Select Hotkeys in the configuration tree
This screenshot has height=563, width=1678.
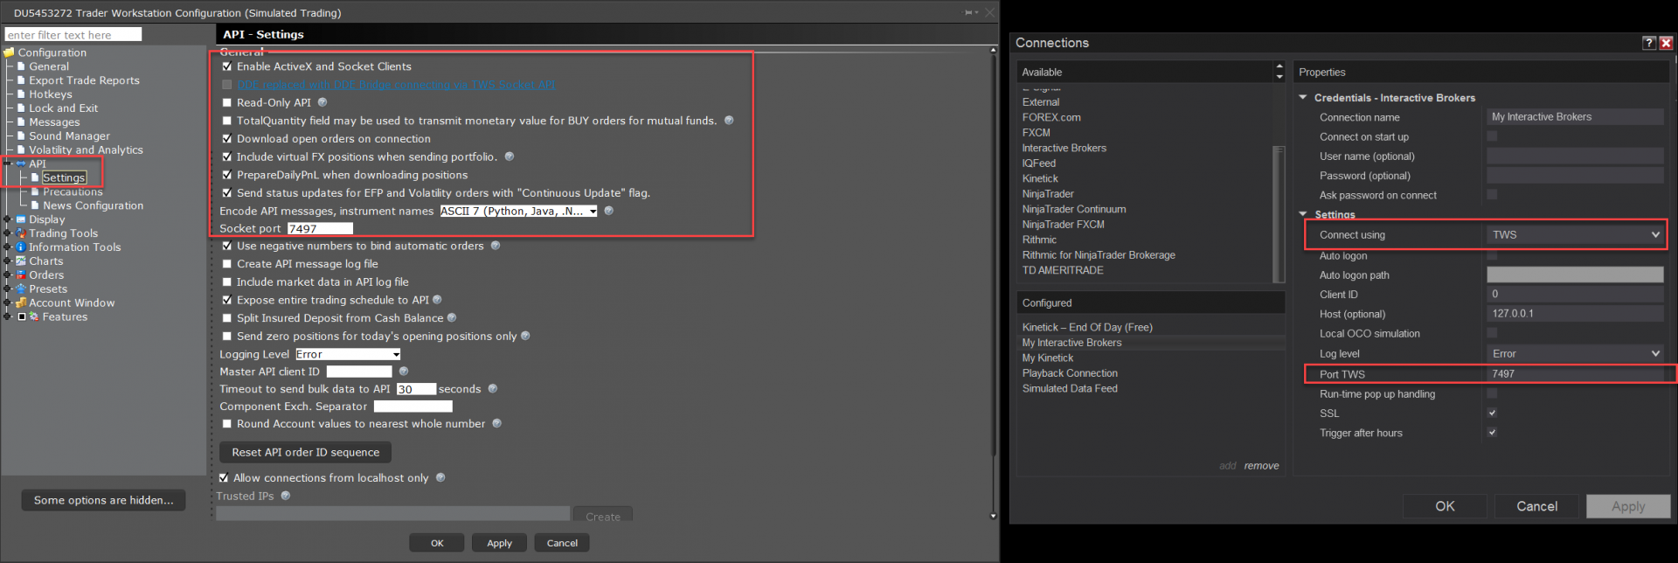pyautogui.click(x=51, y=94)
